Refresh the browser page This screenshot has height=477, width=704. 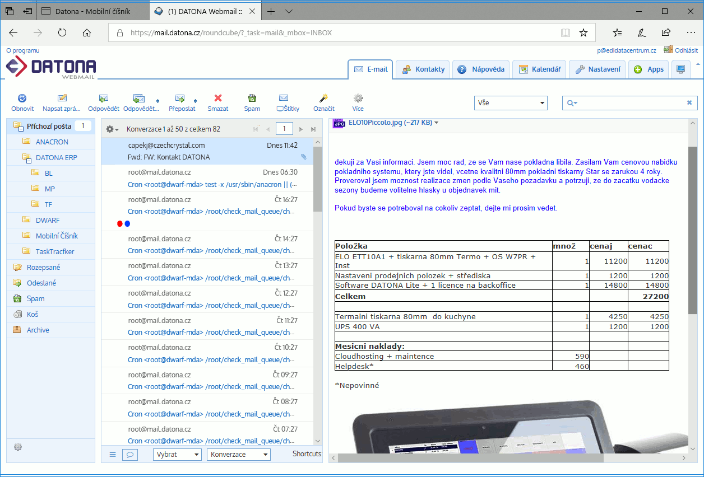(x=62, y=33)
